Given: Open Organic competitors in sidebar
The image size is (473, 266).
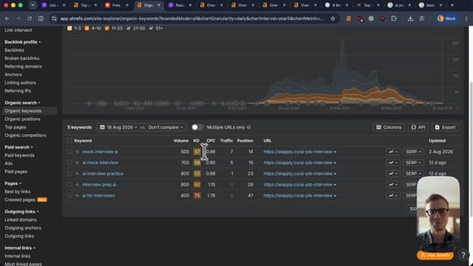Looking at the screenshot, I should click(x=25, y=135).
